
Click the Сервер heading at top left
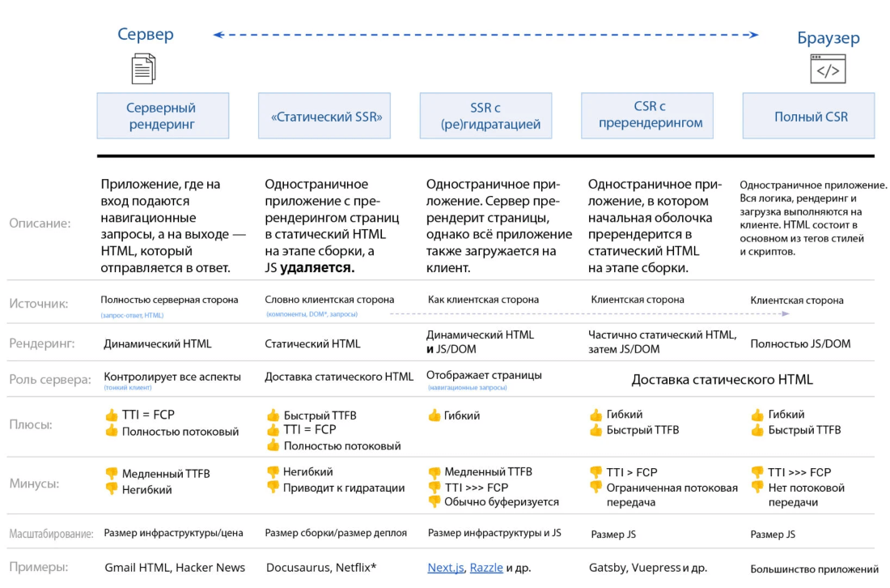coord(146,34)
